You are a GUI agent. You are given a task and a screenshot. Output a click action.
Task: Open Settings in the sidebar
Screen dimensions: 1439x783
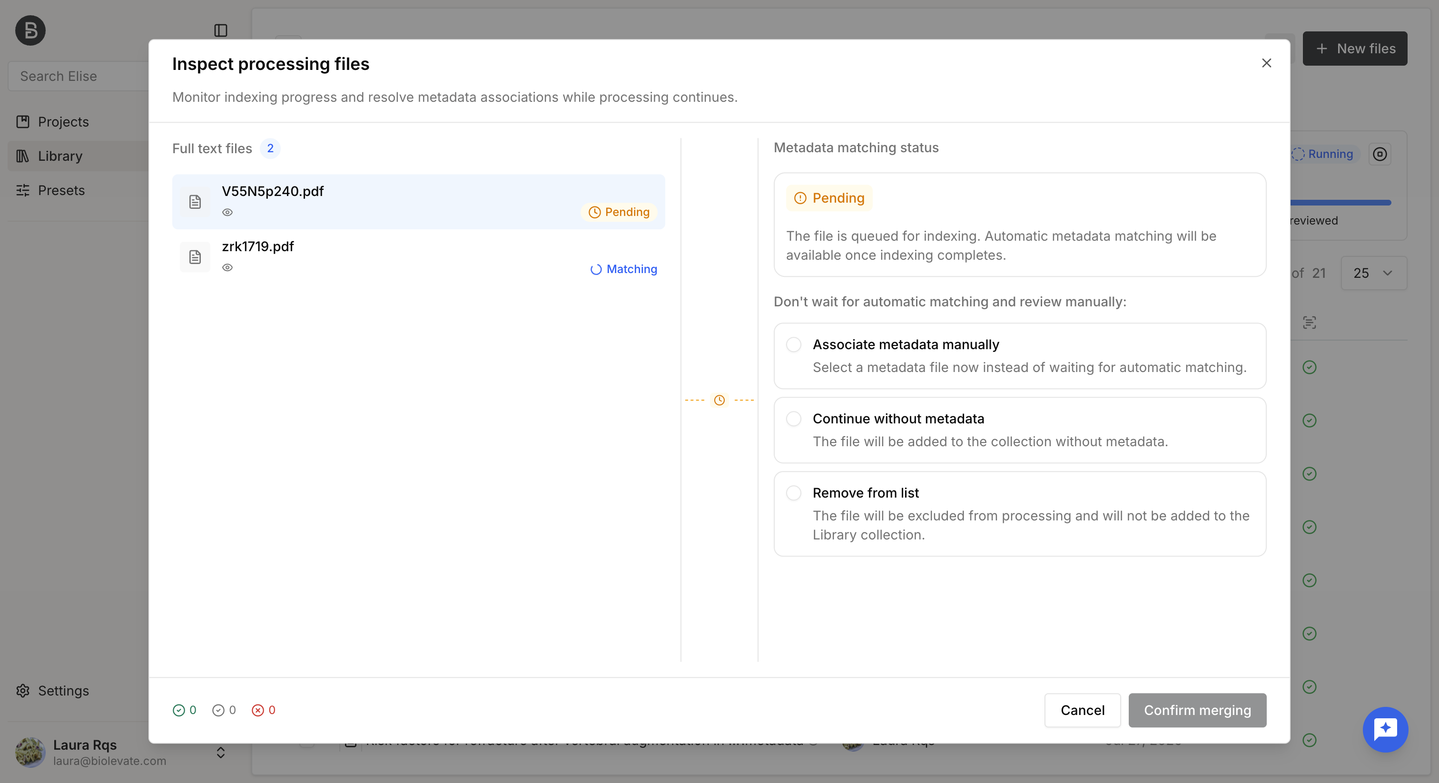click(x=63, y=691)
